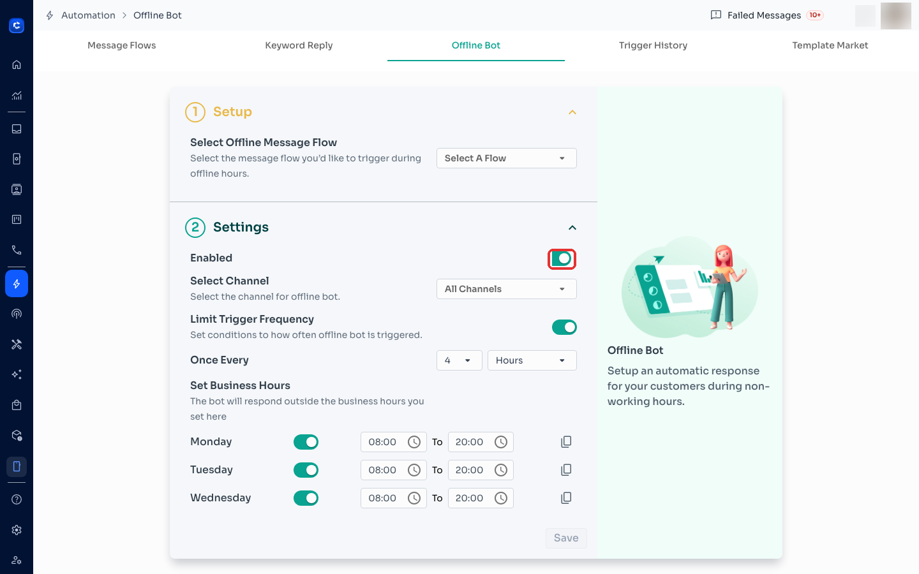Open the shopping bag icon in sidebar
Screen dimensions: 919x574
(17, 405)
